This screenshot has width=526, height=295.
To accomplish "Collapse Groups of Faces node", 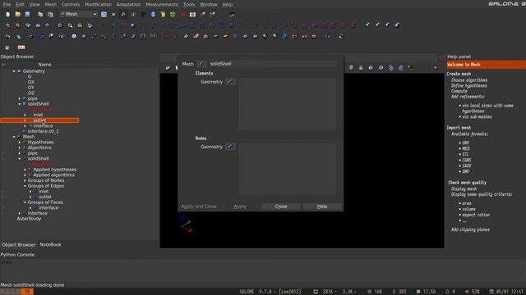I will (x=25, y=202).
